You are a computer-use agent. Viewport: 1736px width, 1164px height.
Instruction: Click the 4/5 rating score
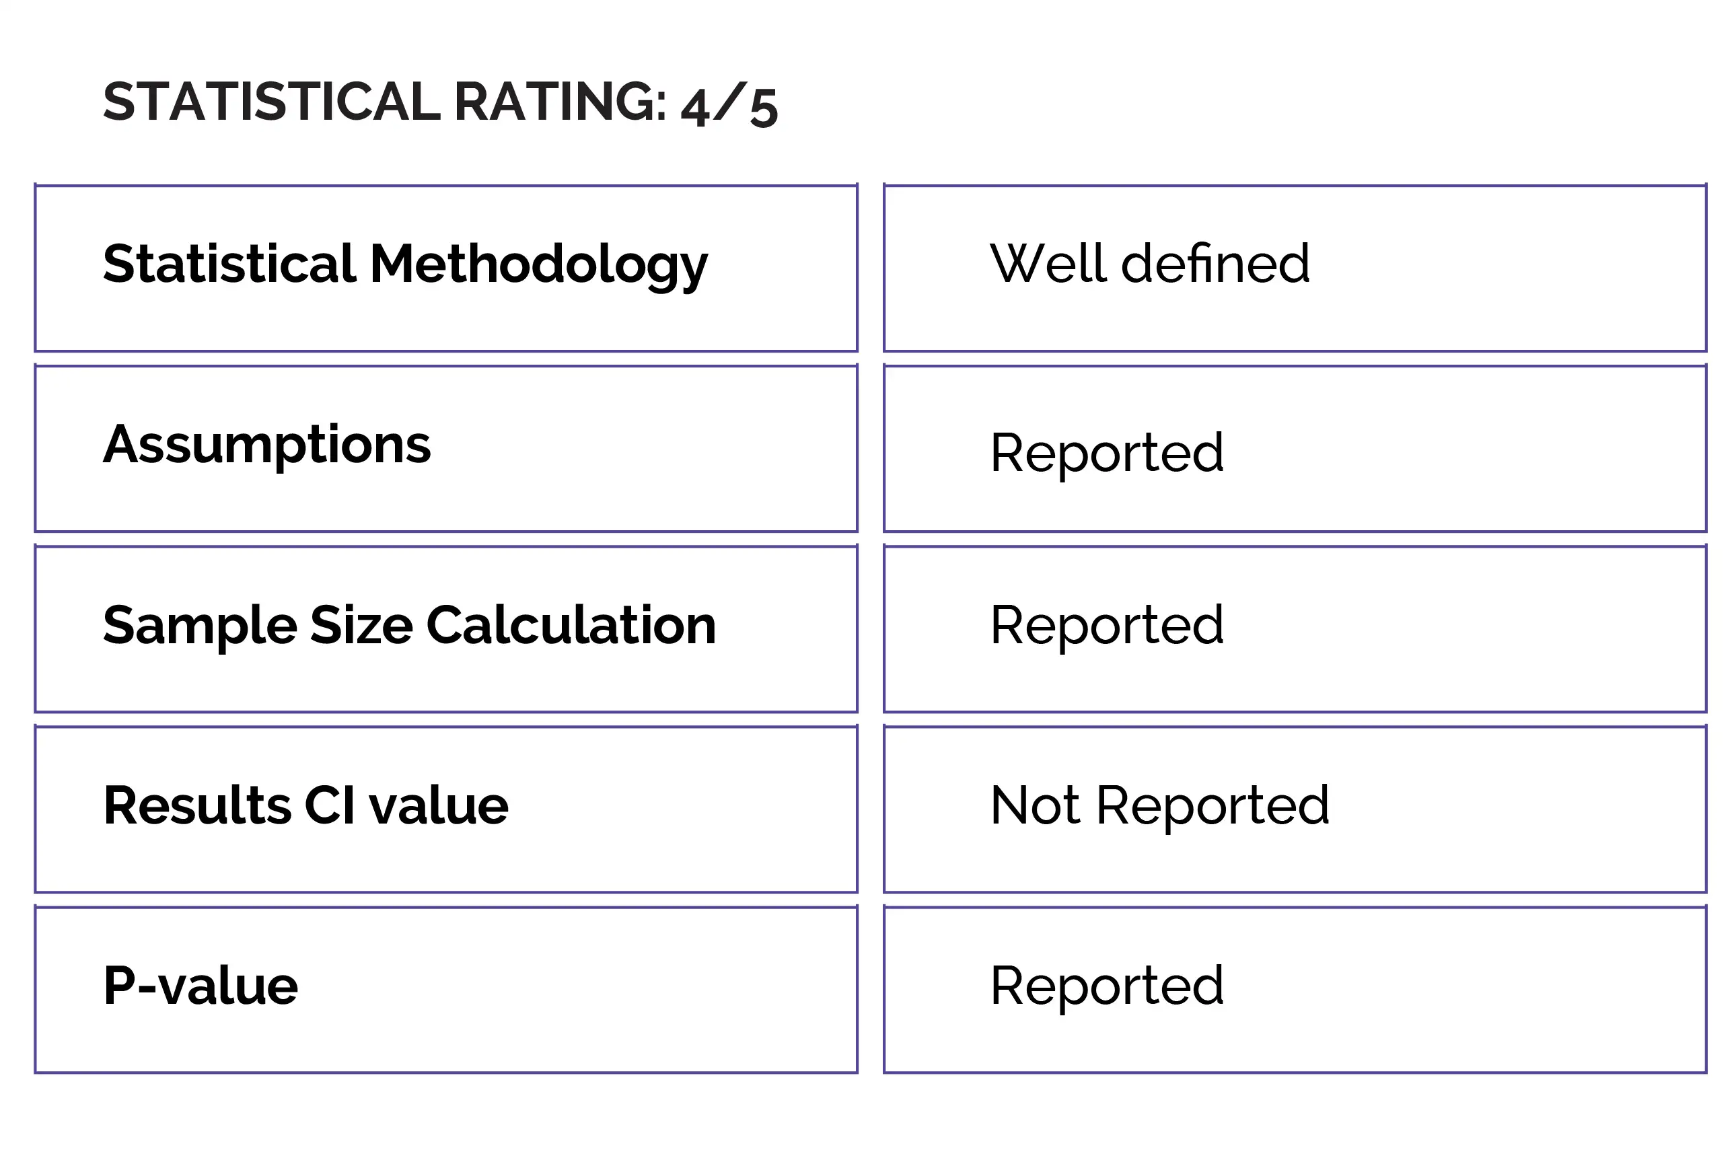point(729,106)
